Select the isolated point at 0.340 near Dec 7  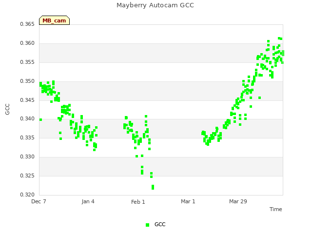pos(40,119)
